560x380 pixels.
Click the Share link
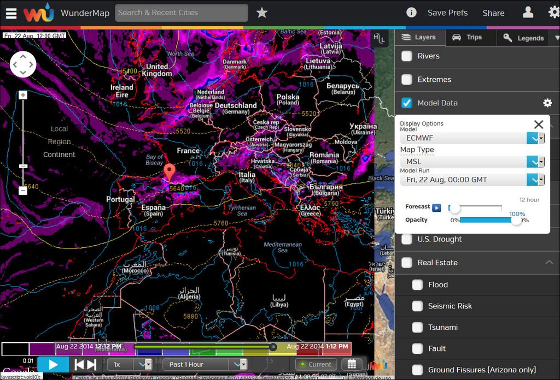494,13
